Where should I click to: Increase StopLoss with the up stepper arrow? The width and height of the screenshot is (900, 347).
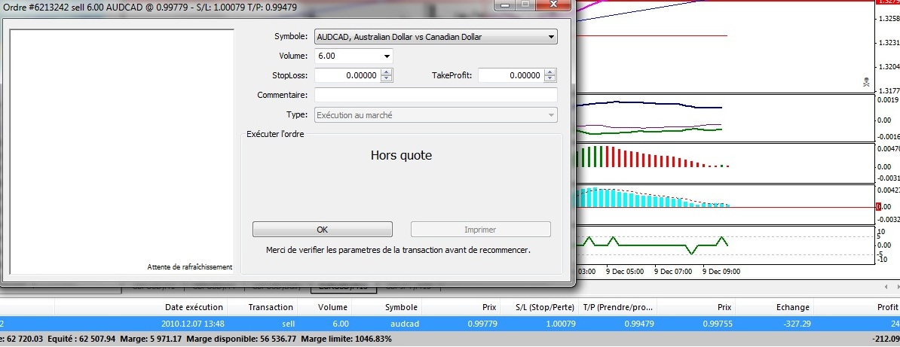click(x=387, y=72)
